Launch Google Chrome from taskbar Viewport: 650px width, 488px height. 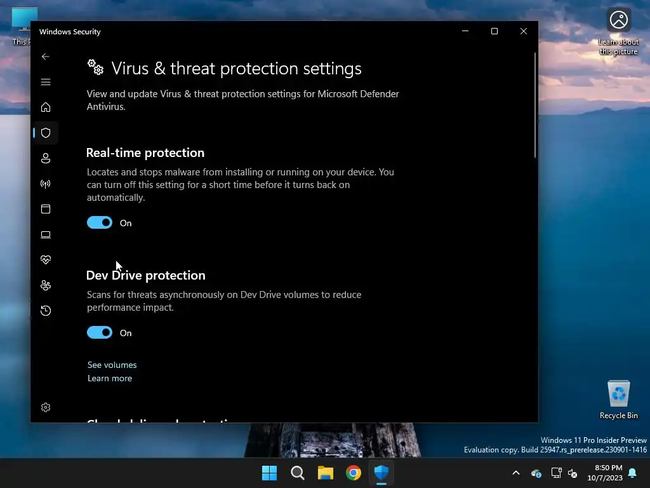coord(354,473)
